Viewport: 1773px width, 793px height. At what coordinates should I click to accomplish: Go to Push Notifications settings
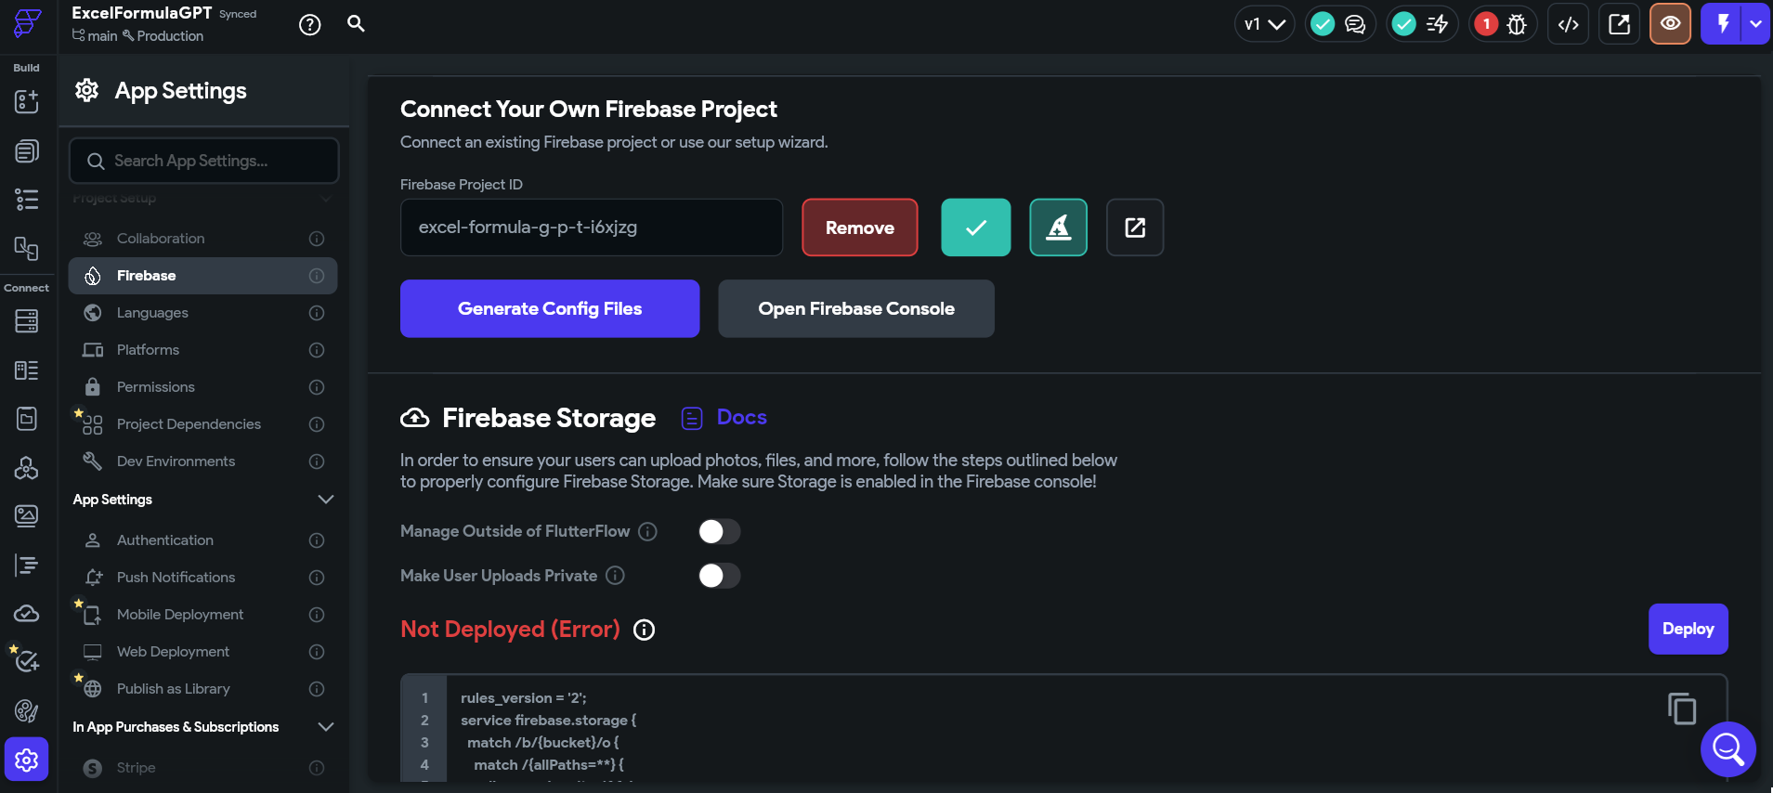coord(202,578)
